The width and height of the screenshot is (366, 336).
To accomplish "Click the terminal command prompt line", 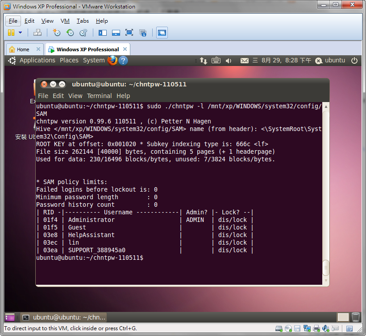I will coord(90,258).
